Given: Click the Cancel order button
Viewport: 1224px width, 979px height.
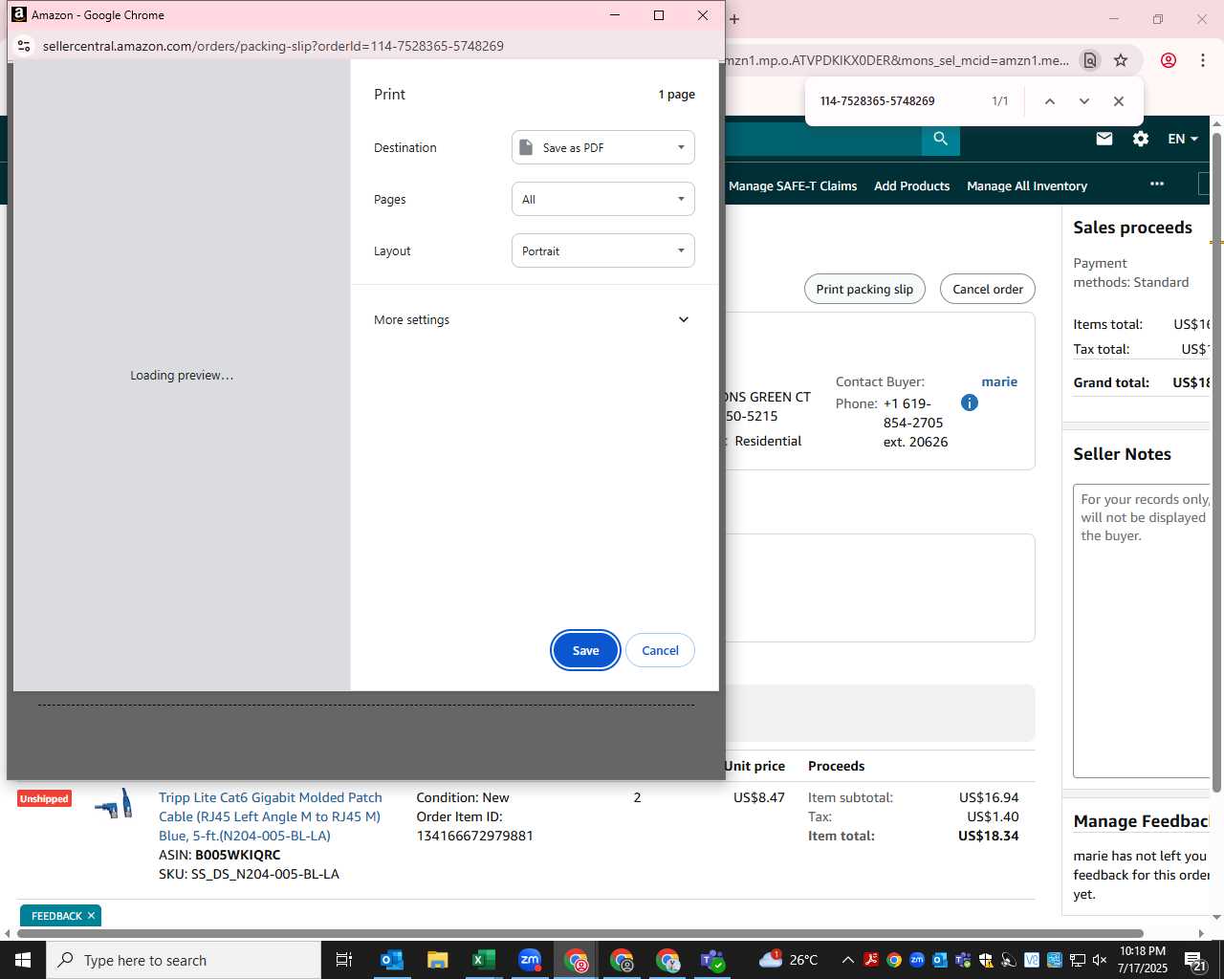Looking at the screenshot, I should point(988,289).
